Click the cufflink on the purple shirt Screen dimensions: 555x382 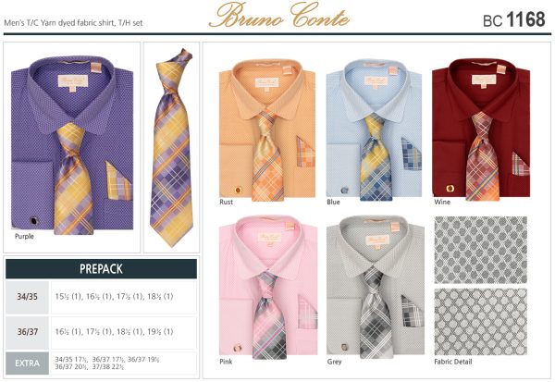pyautogui.click(x=33, y=221)
